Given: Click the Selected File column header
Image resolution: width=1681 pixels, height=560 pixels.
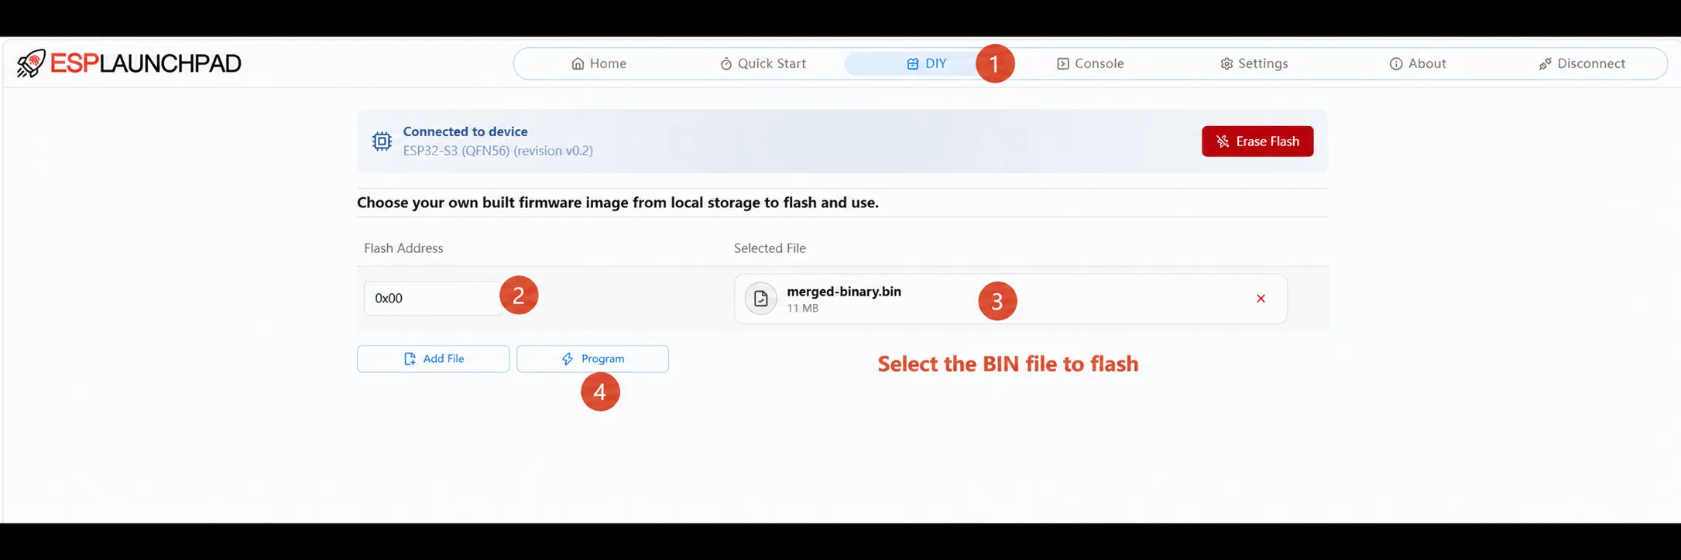Looking at the screenshot, I should click(770, 248).
